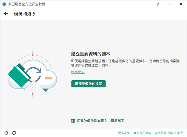
Task: Open the 瞭解更多 link
Action: (78, 72)
